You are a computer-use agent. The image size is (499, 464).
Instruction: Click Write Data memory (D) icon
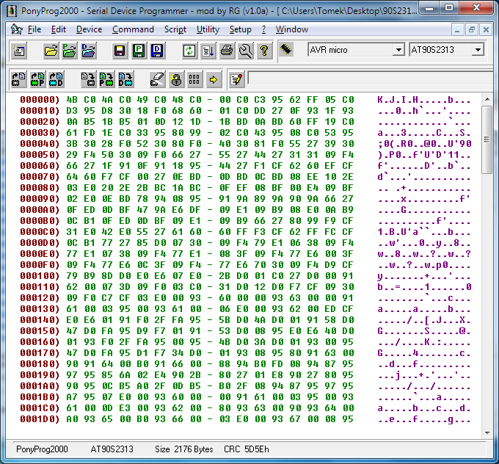(x=125, y=79)
